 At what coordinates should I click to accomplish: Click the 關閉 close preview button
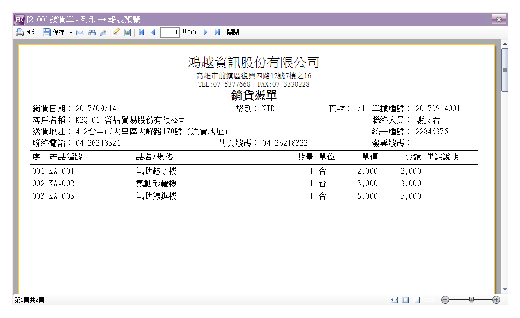[233, 32]
